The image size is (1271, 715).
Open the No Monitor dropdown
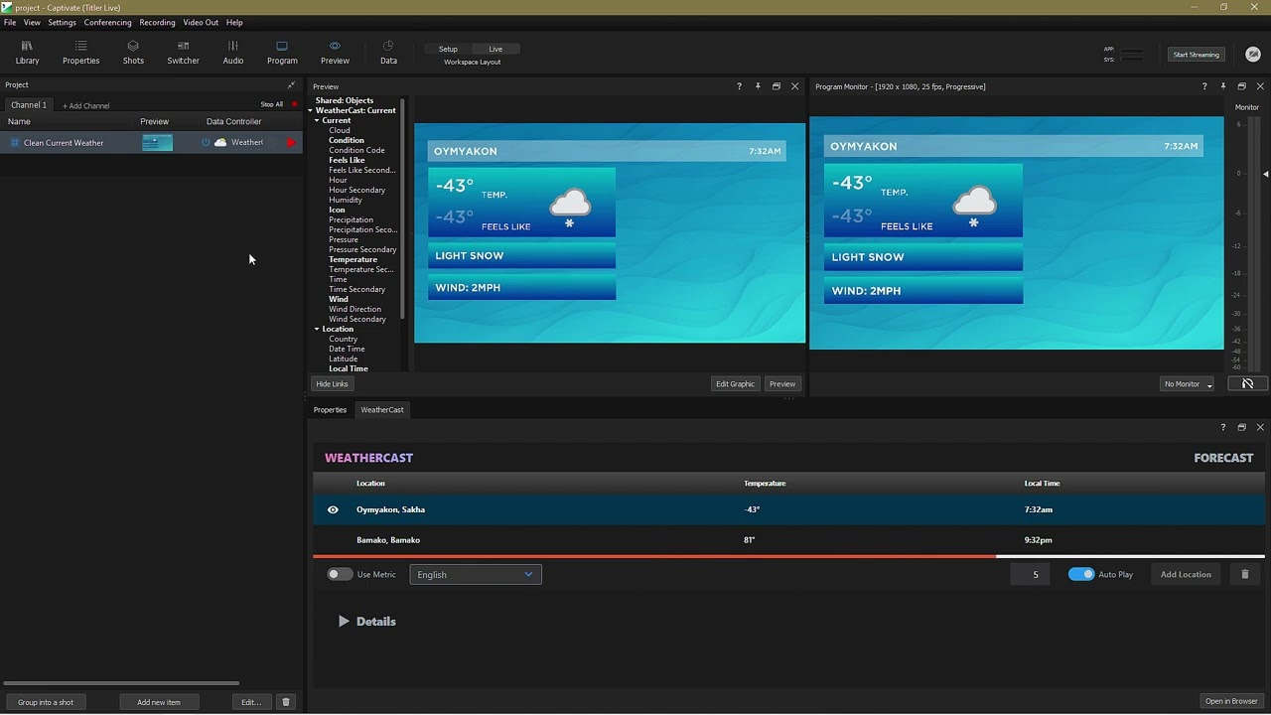coord(1188,383)
